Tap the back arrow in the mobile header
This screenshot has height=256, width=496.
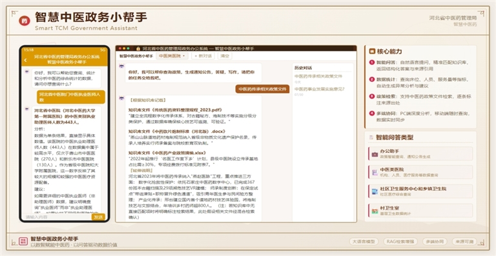25,60
